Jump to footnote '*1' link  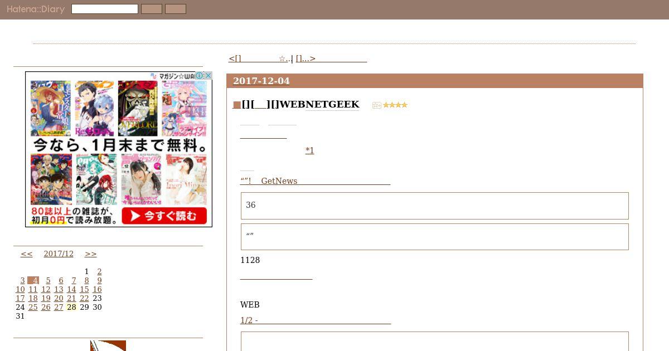tap(309, 150)
